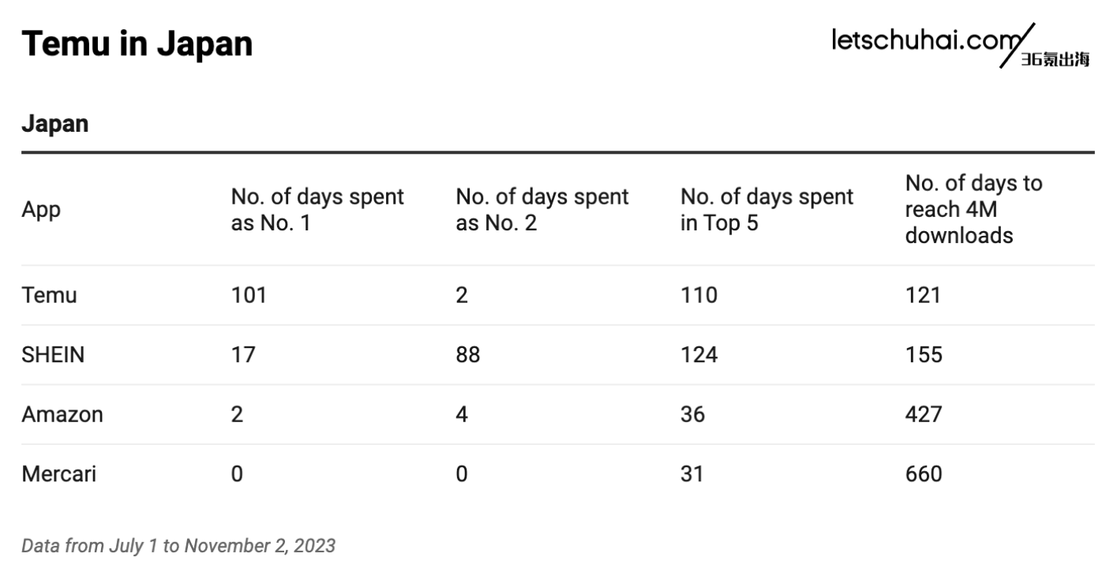Click the "Temu in Japan" title
This screenshot has height=576, width=1102.
pos(137,44)
